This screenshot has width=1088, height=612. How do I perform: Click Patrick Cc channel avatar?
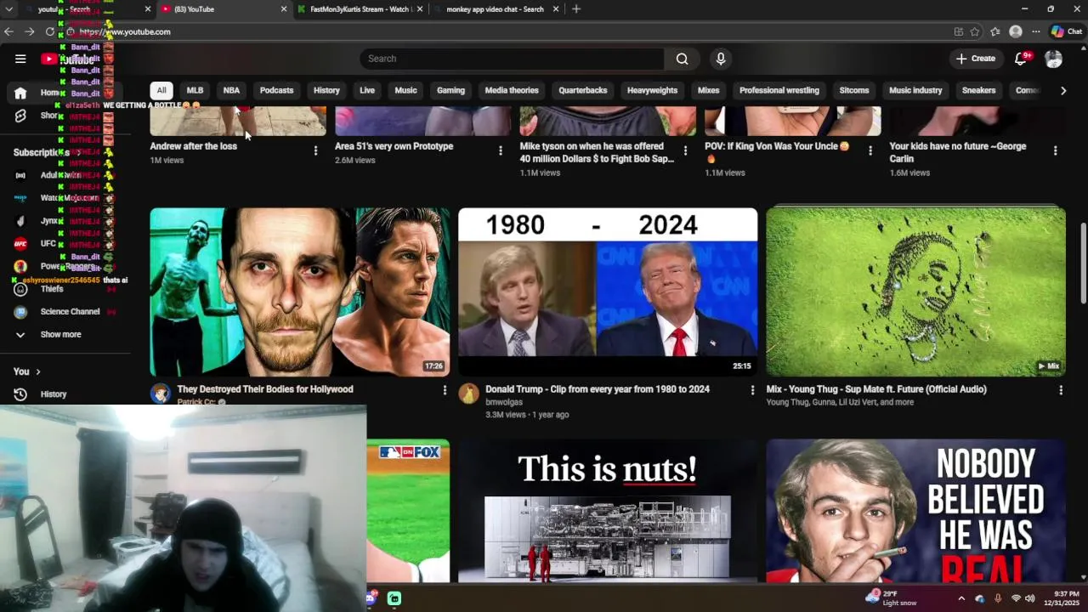(160, 393)
